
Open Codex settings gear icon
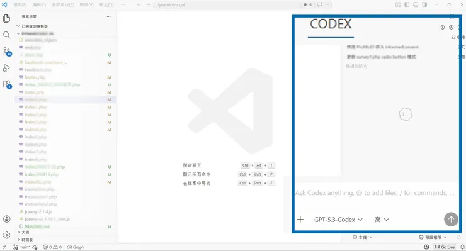click(451, 27)
